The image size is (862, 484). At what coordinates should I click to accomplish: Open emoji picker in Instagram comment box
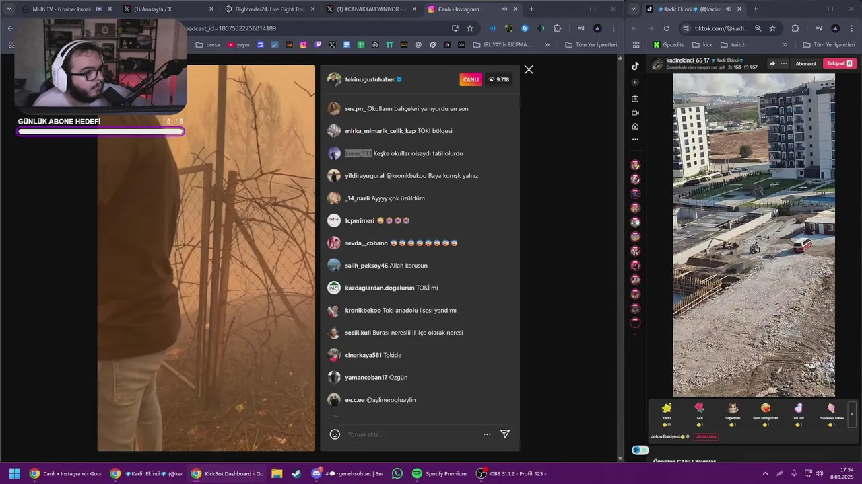pyautogui.click(x=335, y=434)
